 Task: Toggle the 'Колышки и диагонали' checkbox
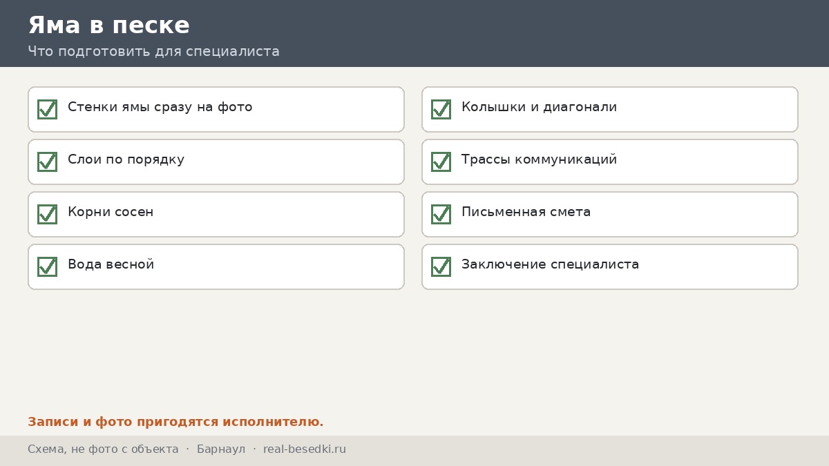tap(441, 109)
